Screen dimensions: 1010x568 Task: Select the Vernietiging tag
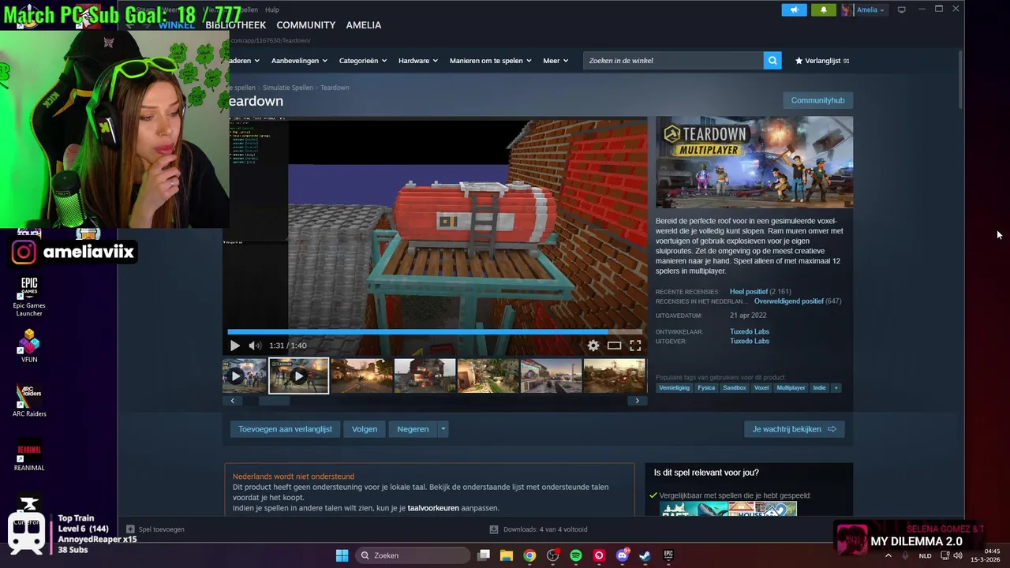(x=674, y=387)
